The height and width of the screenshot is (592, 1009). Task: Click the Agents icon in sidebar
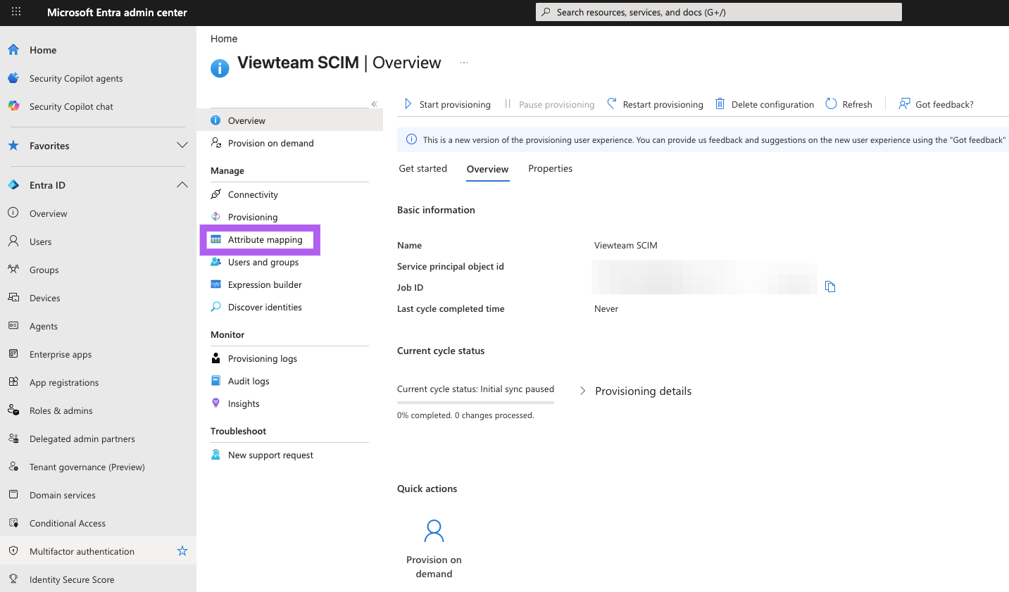[x=13, y=326]
